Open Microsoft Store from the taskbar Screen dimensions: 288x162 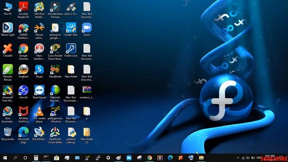[x=57, y=158]
